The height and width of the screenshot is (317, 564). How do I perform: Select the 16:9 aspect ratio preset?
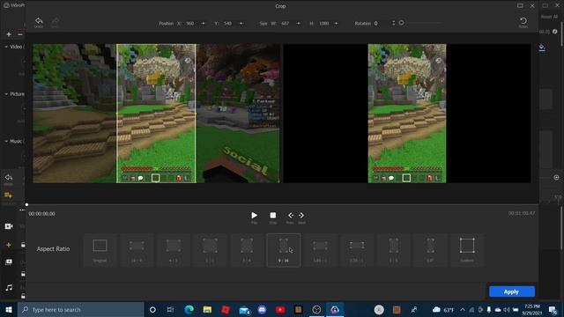click(x=137, y=250)
